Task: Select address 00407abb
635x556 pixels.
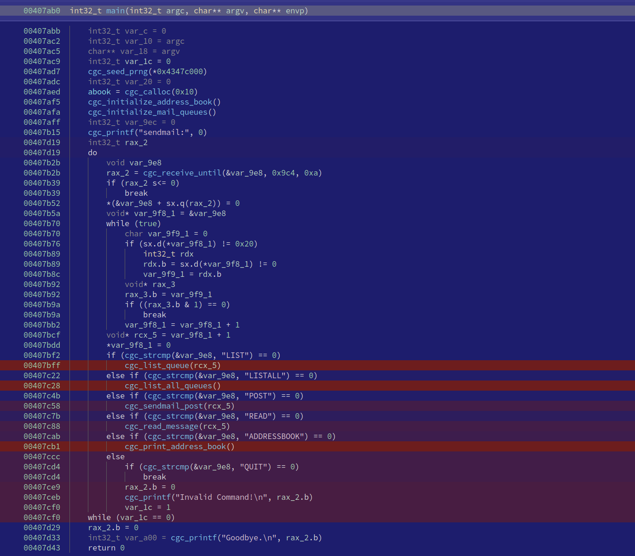Action: click(42, 31)
